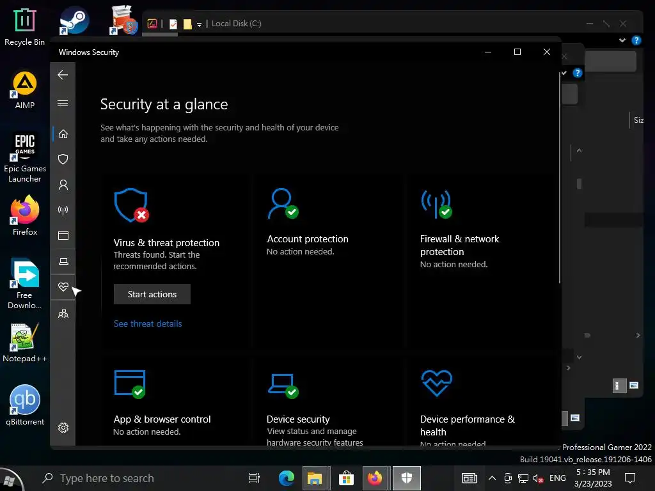The height and width of the screenshot is (491, 655).
Task: Select the Steam desktop shortcut
Action: (x=74, y=21)
